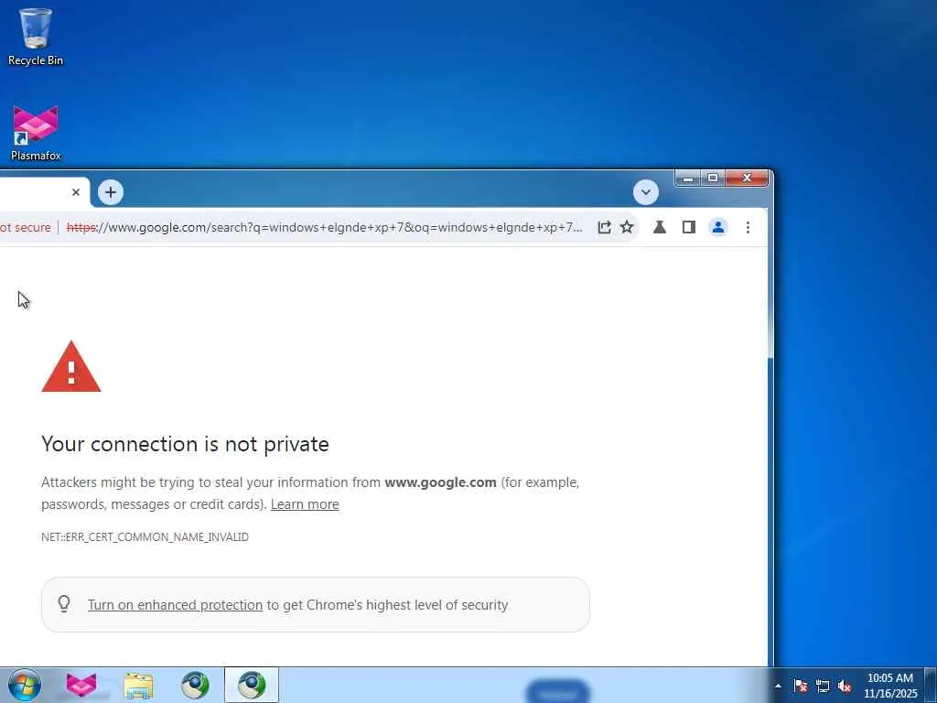Click the Show desktop button
This screenshot has height=703, width=937.
coord(931,685)
